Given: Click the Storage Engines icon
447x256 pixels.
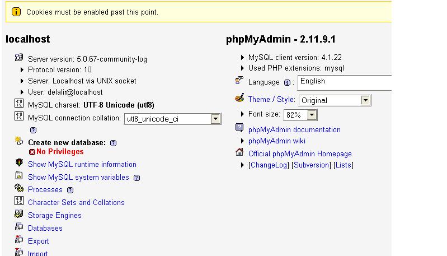Looking at the screenshot, I should [x=19, y=213].
